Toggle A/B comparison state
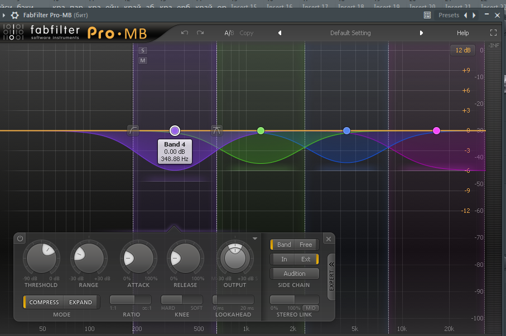Viewport: 506px width, 336px height. [x=229, y=33]
